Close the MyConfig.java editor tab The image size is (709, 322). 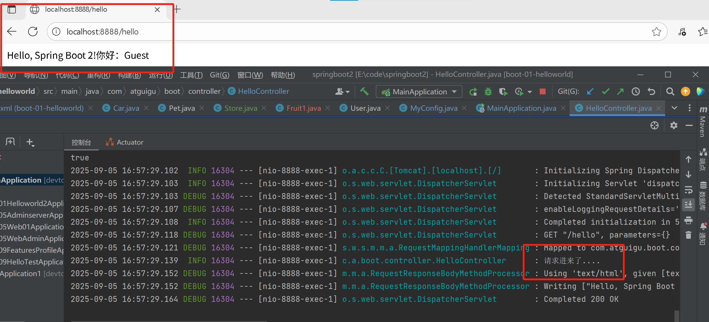coord(464,108)
